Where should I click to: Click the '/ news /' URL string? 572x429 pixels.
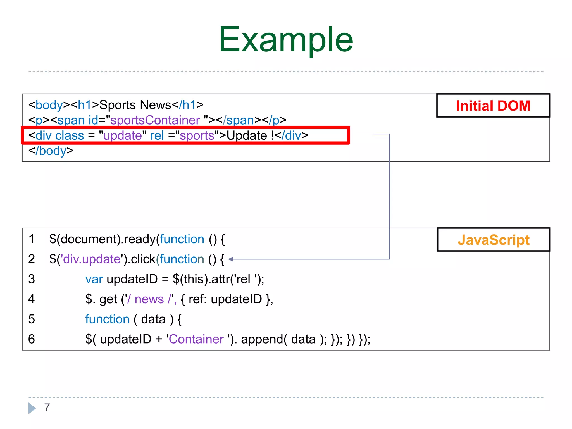(x=149, y=299)
